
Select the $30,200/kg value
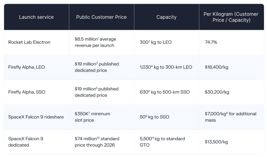coord(217,92)
